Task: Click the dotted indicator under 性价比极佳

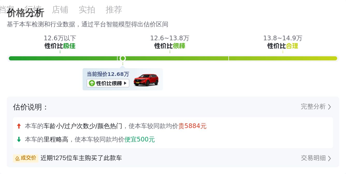Action: (60, 51)
